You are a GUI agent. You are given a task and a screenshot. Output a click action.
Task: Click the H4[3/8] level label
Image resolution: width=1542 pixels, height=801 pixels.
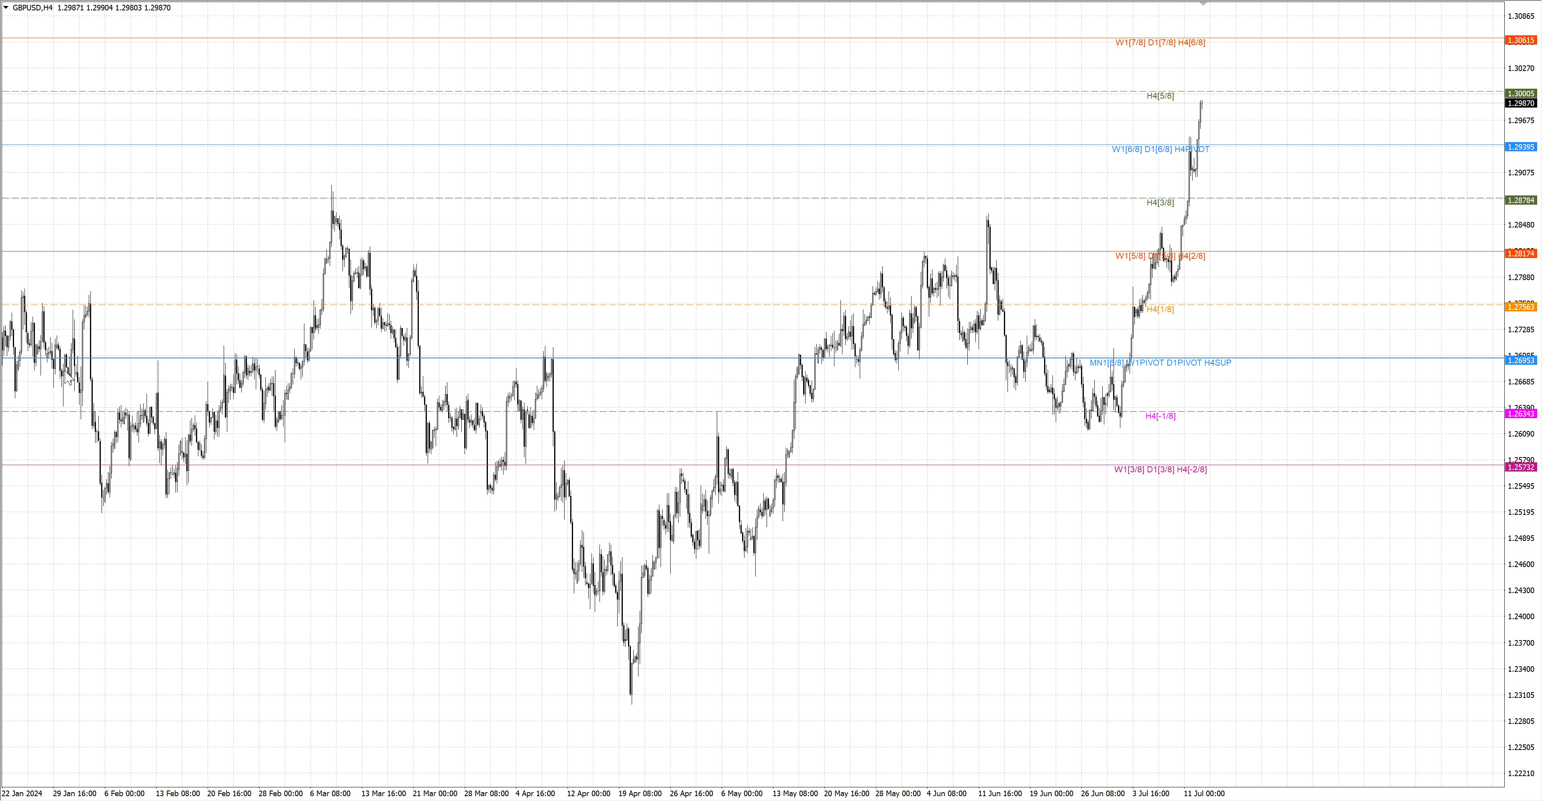point(1160,203)
